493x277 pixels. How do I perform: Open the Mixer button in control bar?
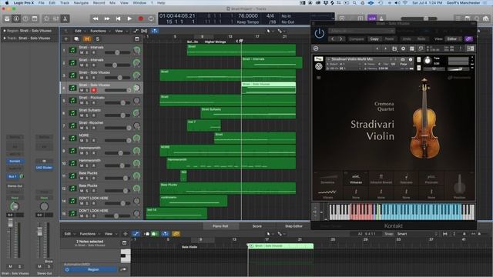pyautogui.click(x=55, y=18)
